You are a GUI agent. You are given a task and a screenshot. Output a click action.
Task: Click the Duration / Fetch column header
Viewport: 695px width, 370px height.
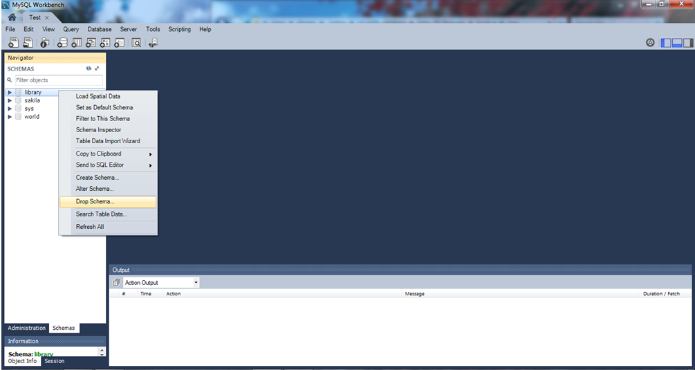pos(661,294)
